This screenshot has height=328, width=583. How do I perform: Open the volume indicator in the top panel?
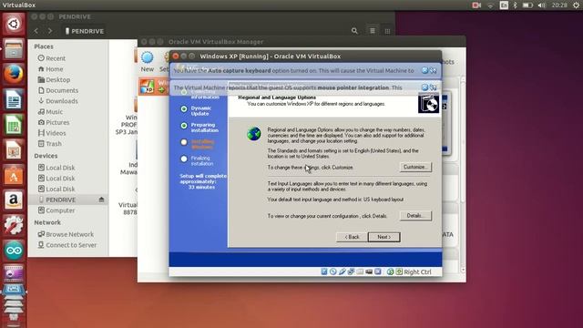point(542,5)
